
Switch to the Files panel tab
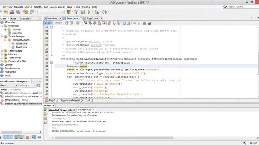pyautogui.click(x=13, y=19)
